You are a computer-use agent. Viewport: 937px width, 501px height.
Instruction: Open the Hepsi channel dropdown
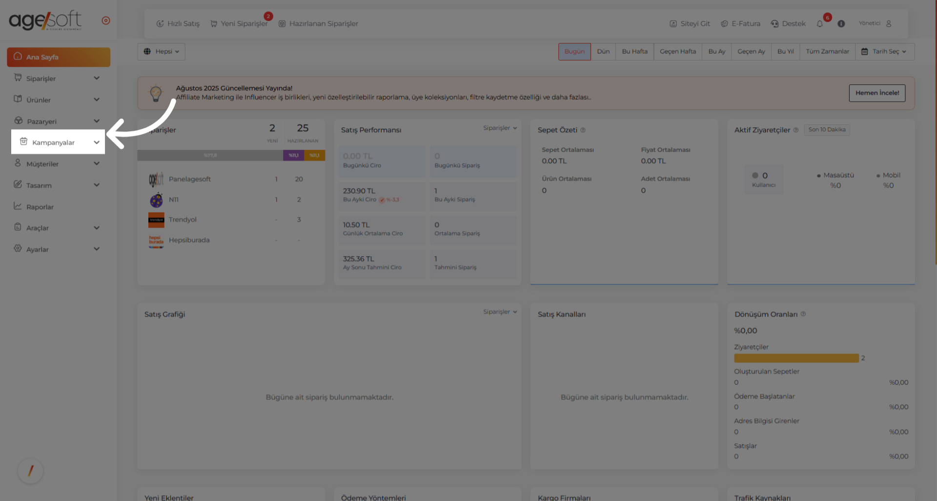[x=162, y=52]
